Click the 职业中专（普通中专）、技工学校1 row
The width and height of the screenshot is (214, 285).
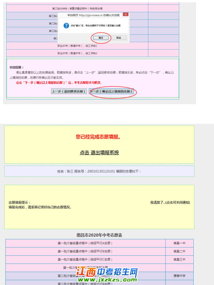click(x=77, y=46)
